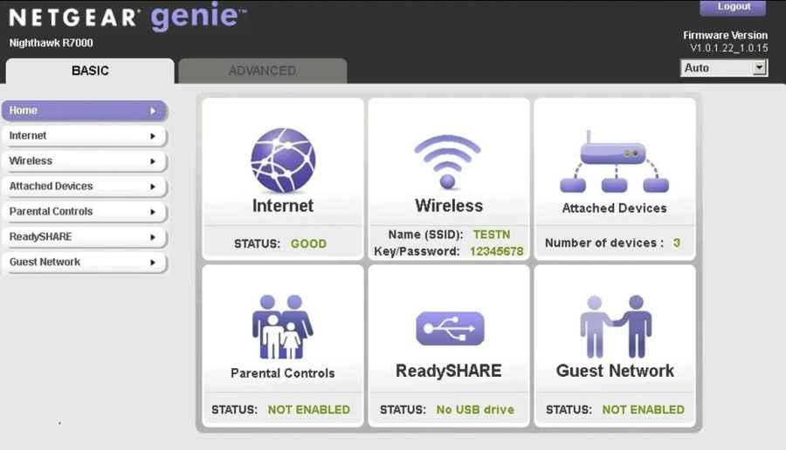
Task: Click the SSID name TESTN
Action: (x=492, y=235)
